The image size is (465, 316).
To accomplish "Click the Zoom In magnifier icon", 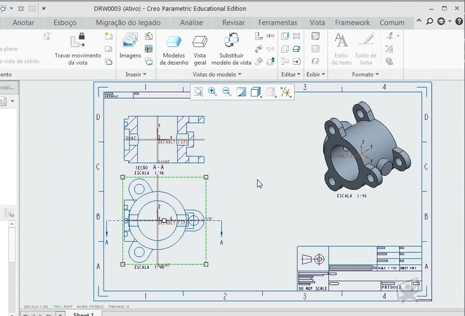I will tap(213, 92).
